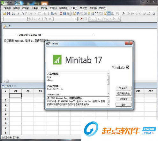The width and height of the screenshot is (158, 141).
Task: Click the red Cancel circle icon
Action: (x=61, y=13)
